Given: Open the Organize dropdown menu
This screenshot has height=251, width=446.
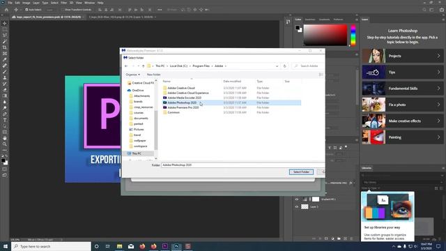Looking at the screenshot, I should [x=133, y=75].
